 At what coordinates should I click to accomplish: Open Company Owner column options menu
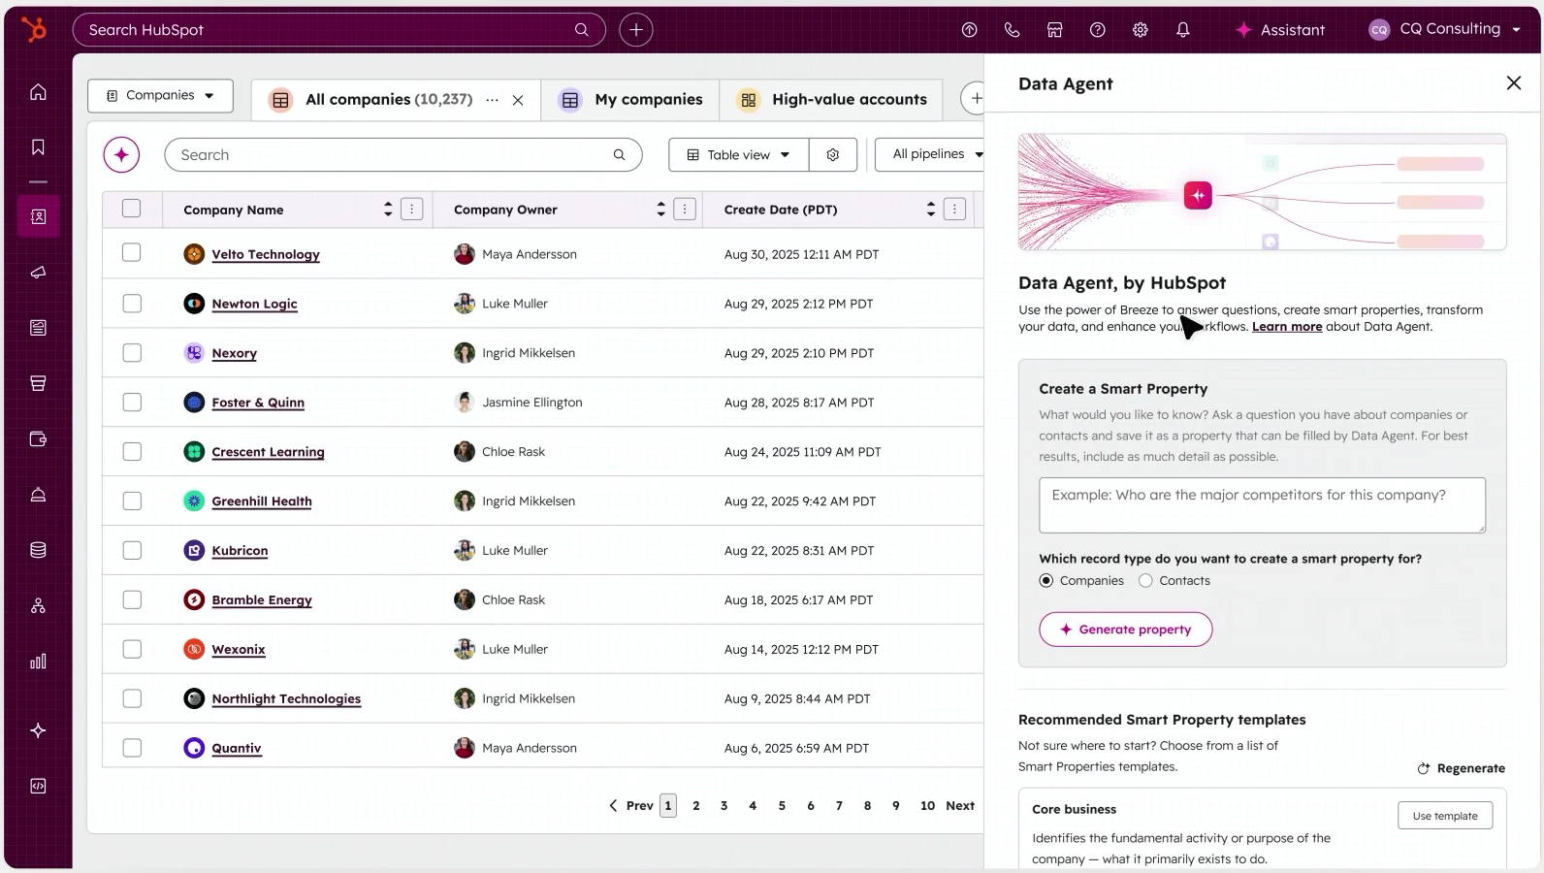point(685,210)
